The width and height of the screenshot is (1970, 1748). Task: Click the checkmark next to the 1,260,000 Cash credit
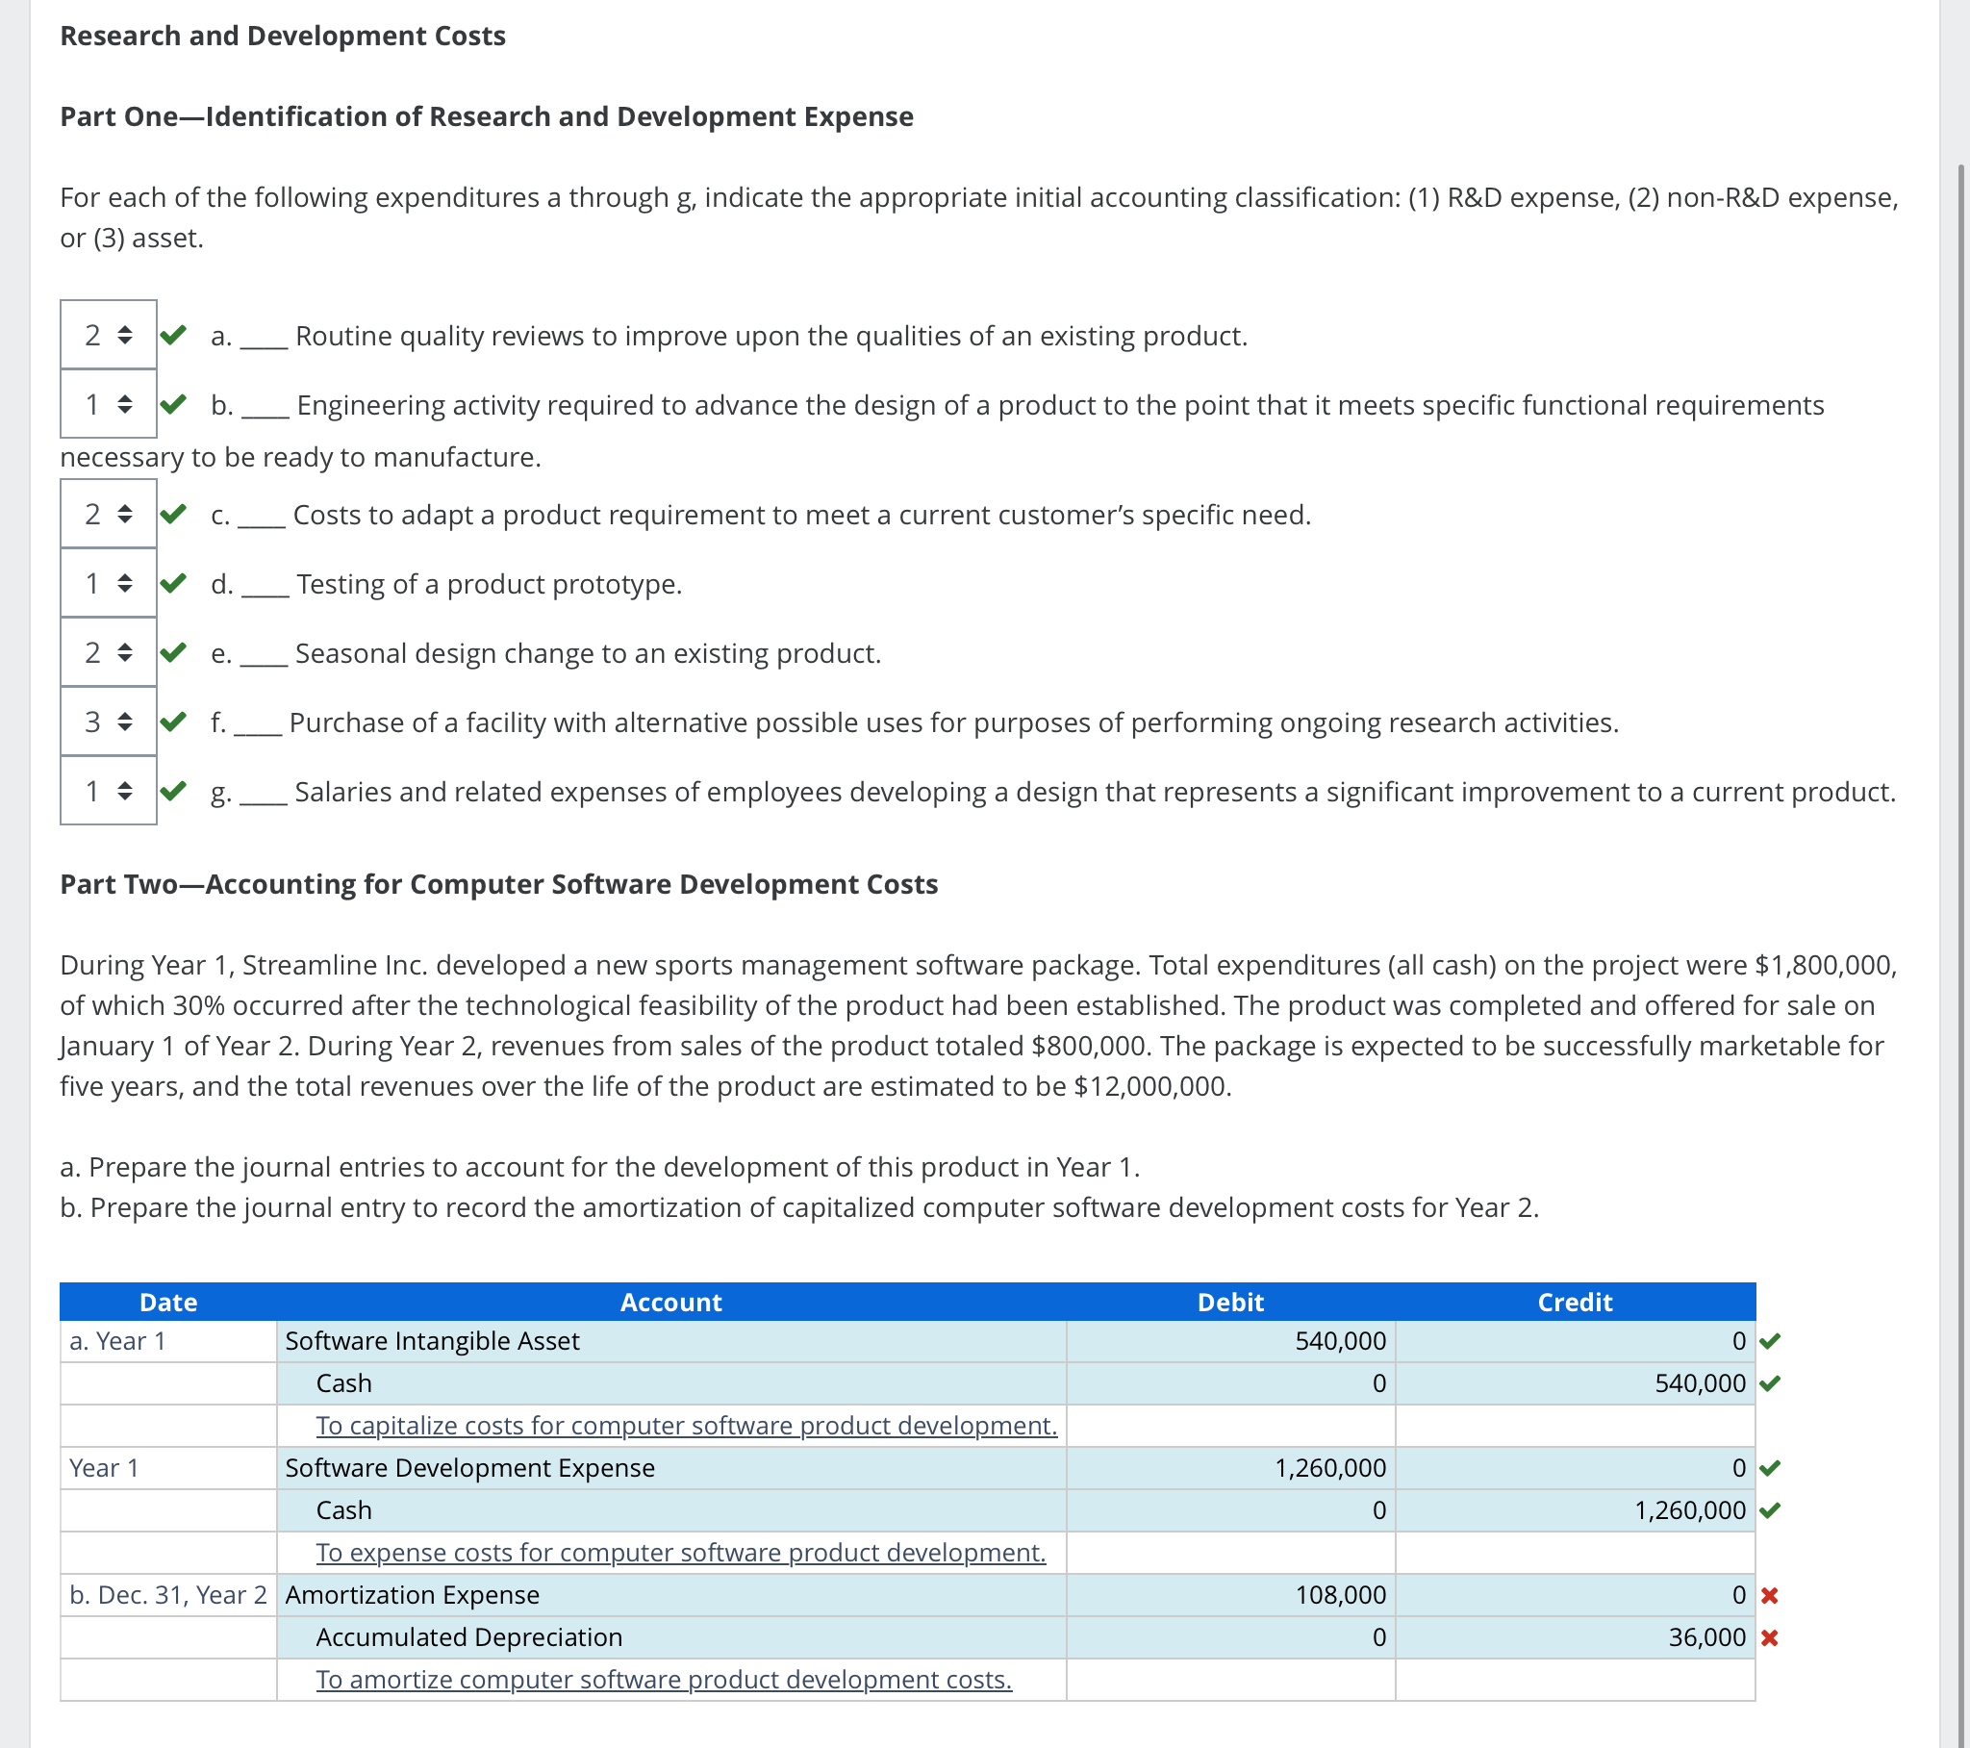[x=1769, y=1510]
